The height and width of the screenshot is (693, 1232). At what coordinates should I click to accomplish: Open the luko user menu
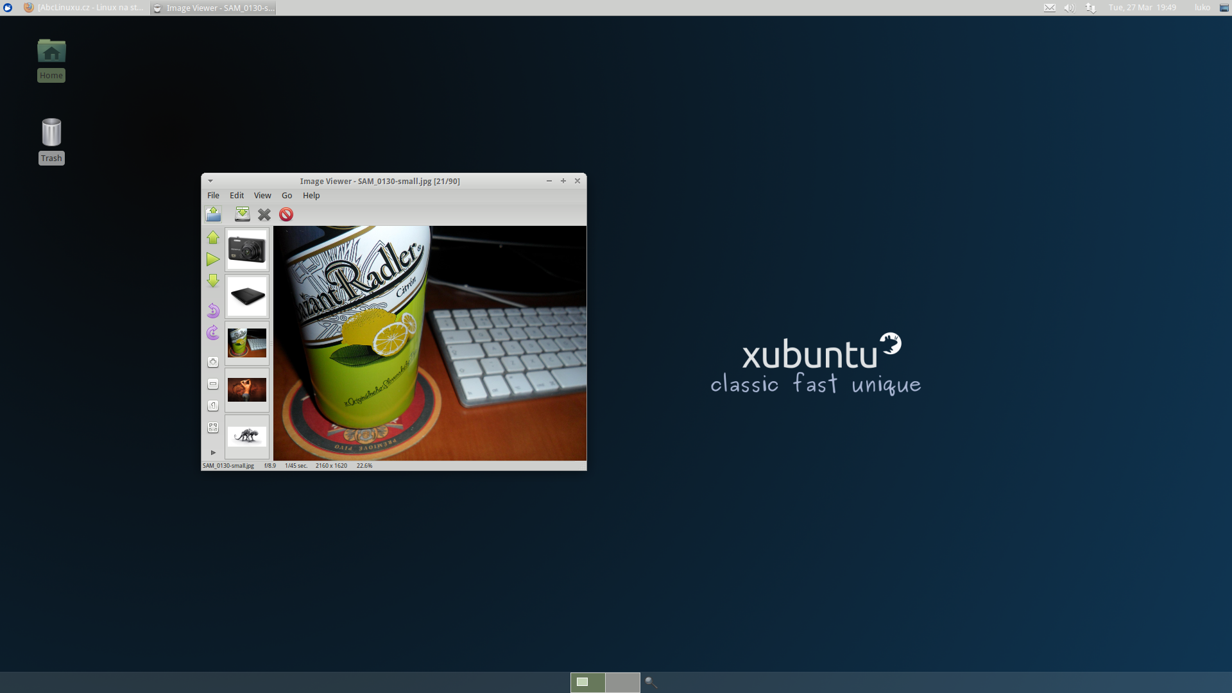point(1202,8)
